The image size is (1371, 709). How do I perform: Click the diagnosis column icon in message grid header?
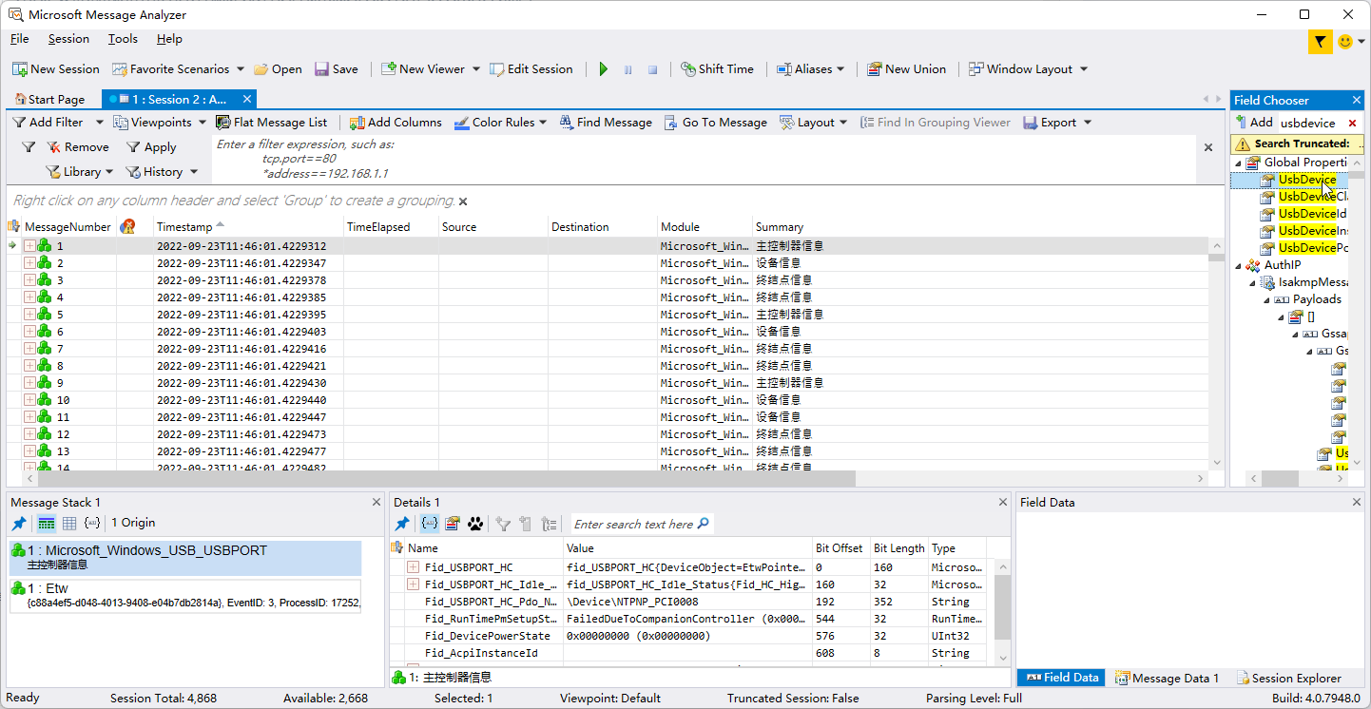coord(127,227)
